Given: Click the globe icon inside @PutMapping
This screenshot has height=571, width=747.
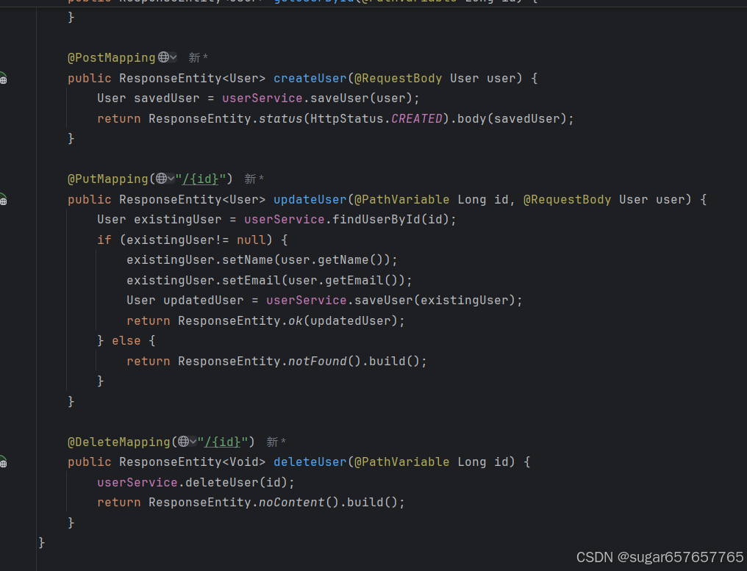Looking at the screenshot, I should 162,179.
